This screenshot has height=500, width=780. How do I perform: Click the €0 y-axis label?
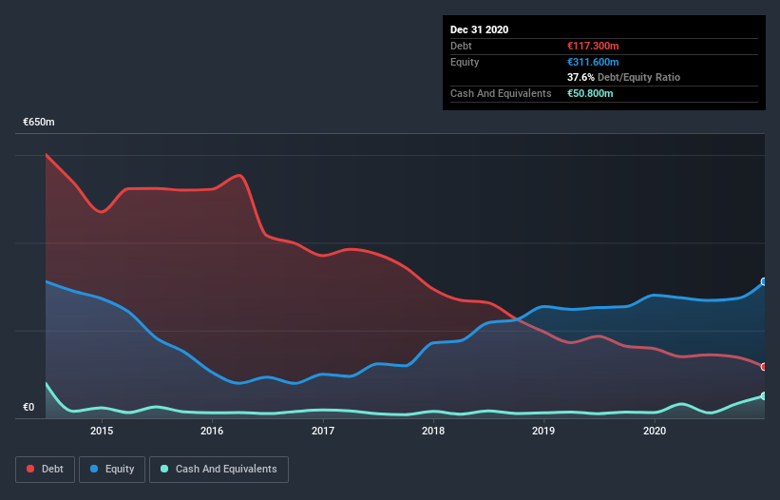click(x=29, y=407)
